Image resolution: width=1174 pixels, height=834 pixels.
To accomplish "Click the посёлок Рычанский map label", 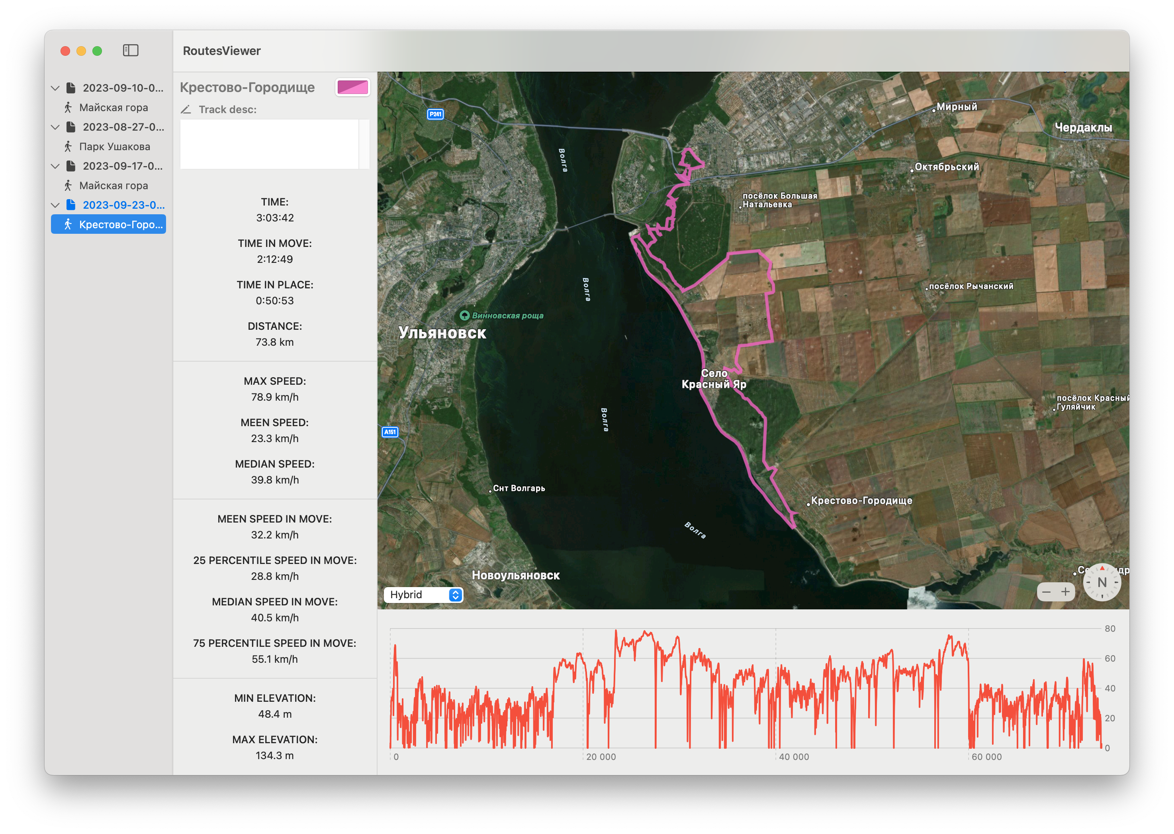I will [971, 286].
